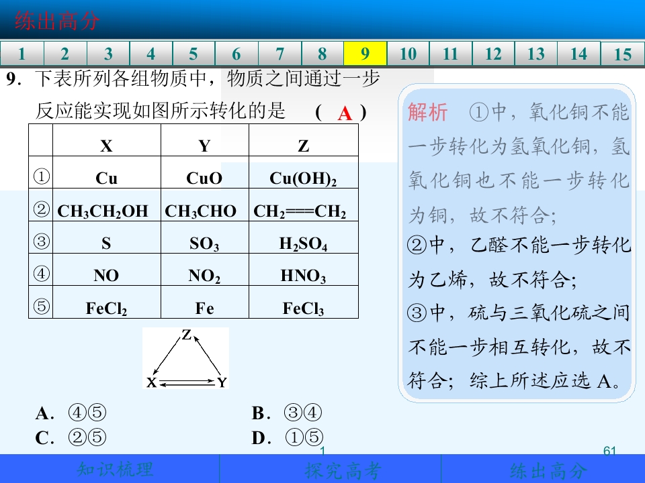Open question 3 in number bar

pyautogui.click(x=108, y=54)
